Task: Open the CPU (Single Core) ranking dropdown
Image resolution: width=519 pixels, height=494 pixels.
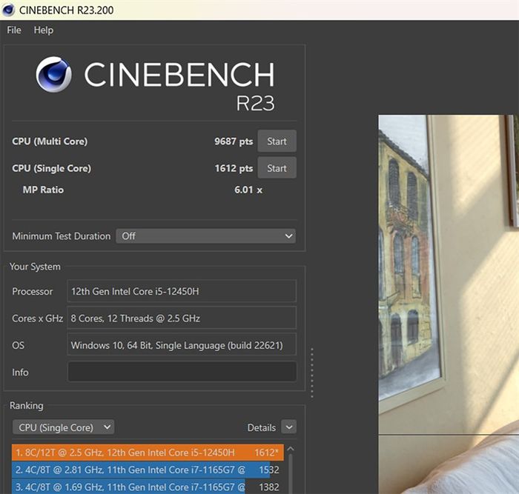Action: (x=64, y=427)
